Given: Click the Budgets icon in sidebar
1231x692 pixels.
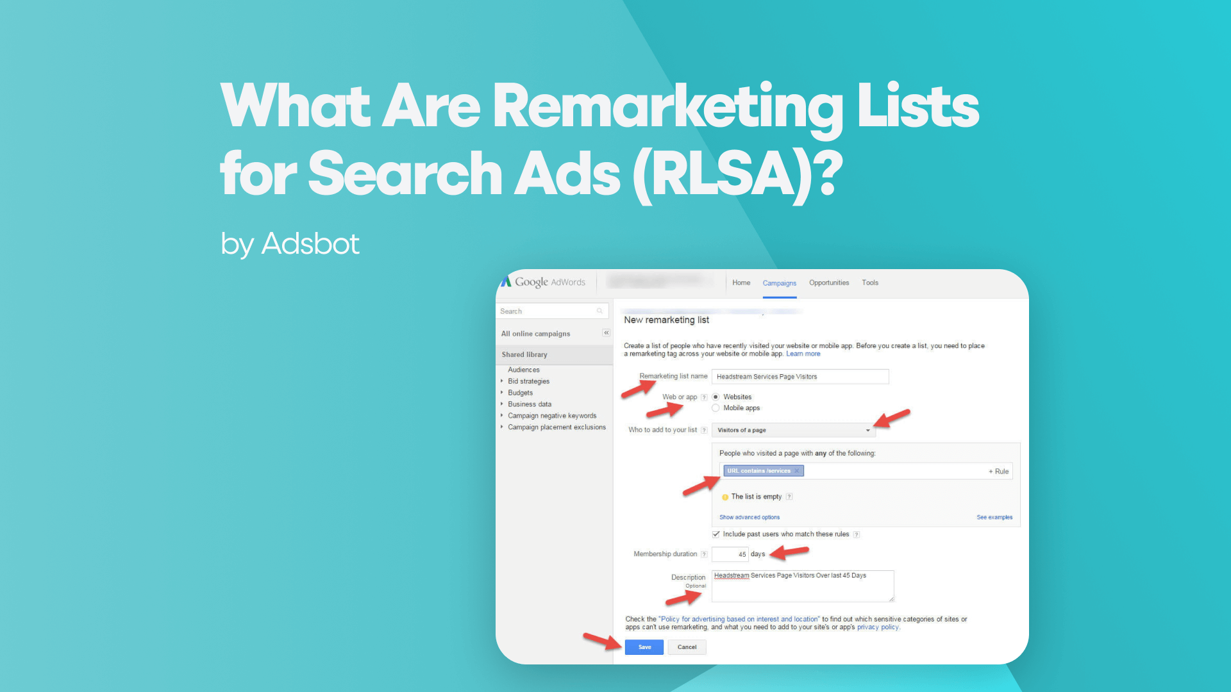Looking at the screenshot, I should [x=518, y=392].
